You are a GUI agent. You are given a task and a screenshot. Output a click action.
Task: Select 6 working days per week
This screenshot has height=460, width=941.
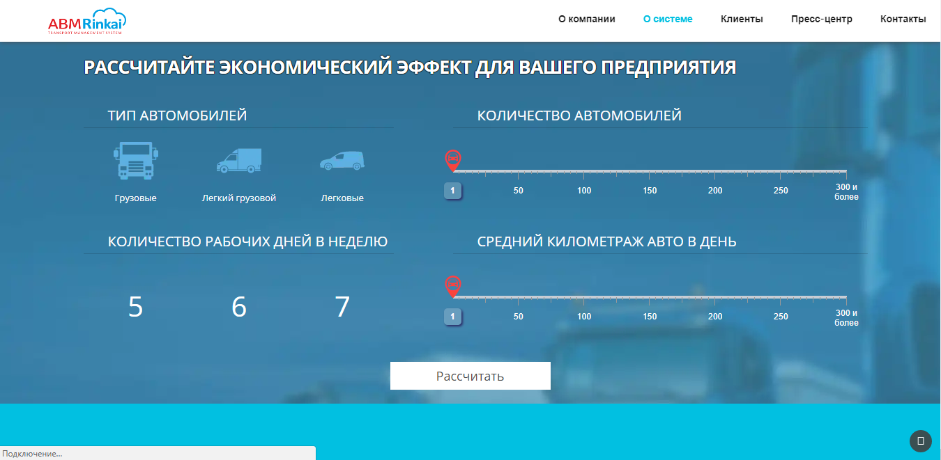coord(238,306)
